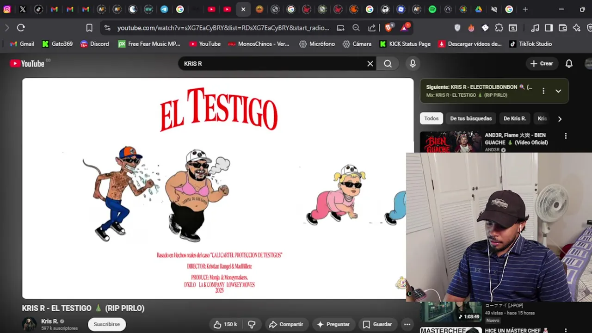
Task: Open the Google Drive browser tab
Action: coord(478,9)
